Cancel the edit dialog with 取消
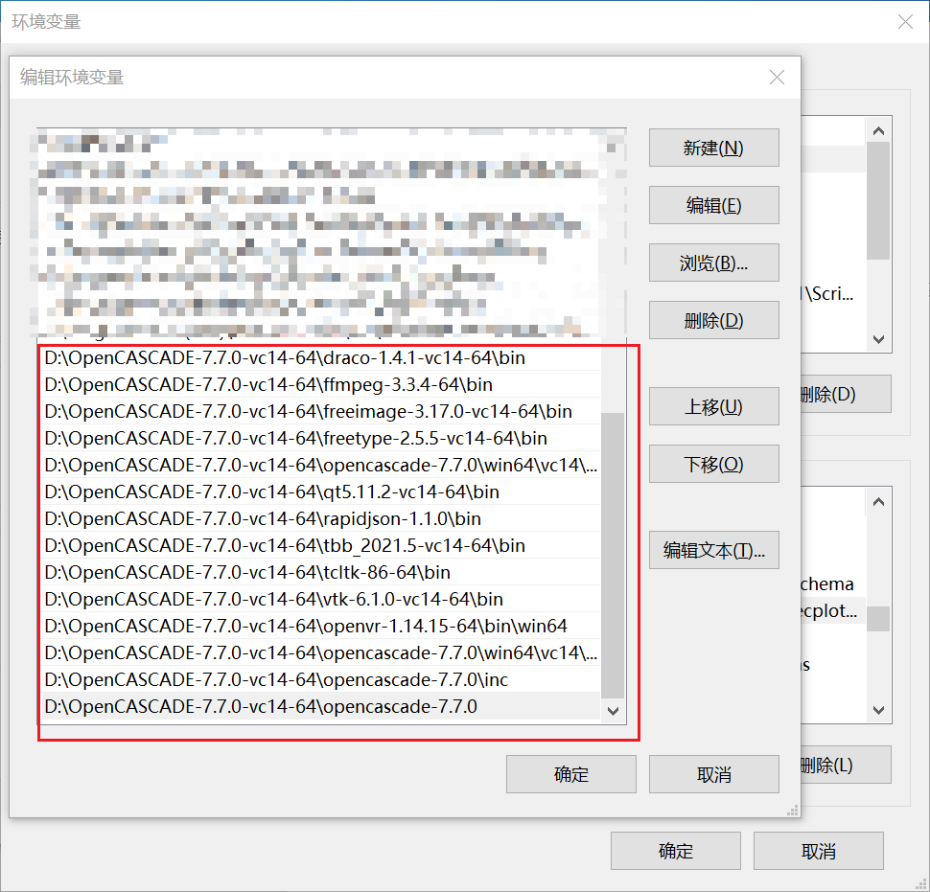930x892 pixels. (713, 774)
